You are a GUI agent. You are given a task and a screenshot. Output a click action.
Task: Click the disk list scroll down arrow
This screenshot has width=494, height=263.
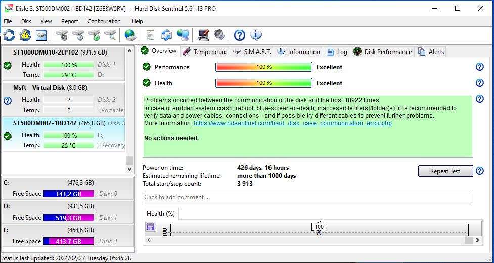coord(129,169)
